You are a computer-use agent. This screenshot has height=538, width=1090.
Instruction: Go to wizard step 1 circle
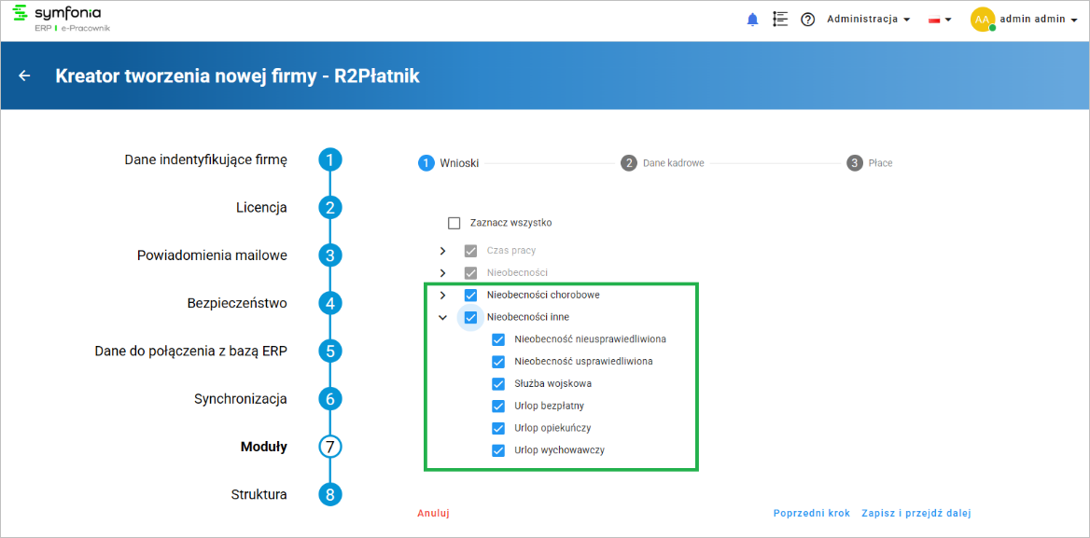pos(330,160)
